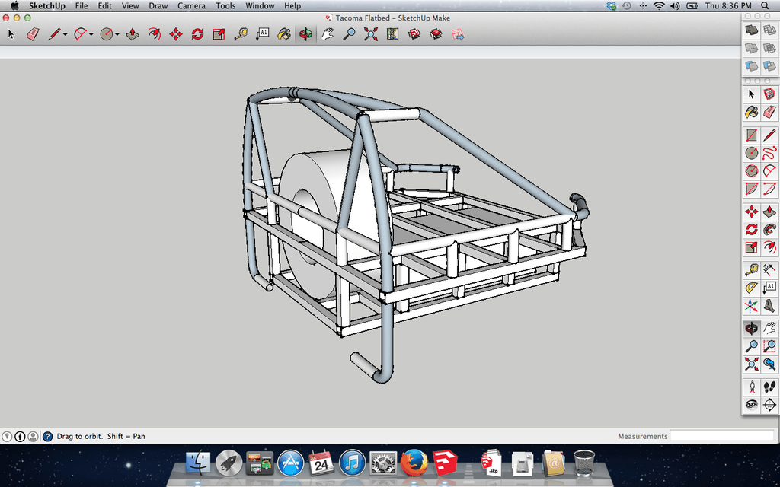
Task: Open System Preferences from the Dock
Action: [383, 463]
